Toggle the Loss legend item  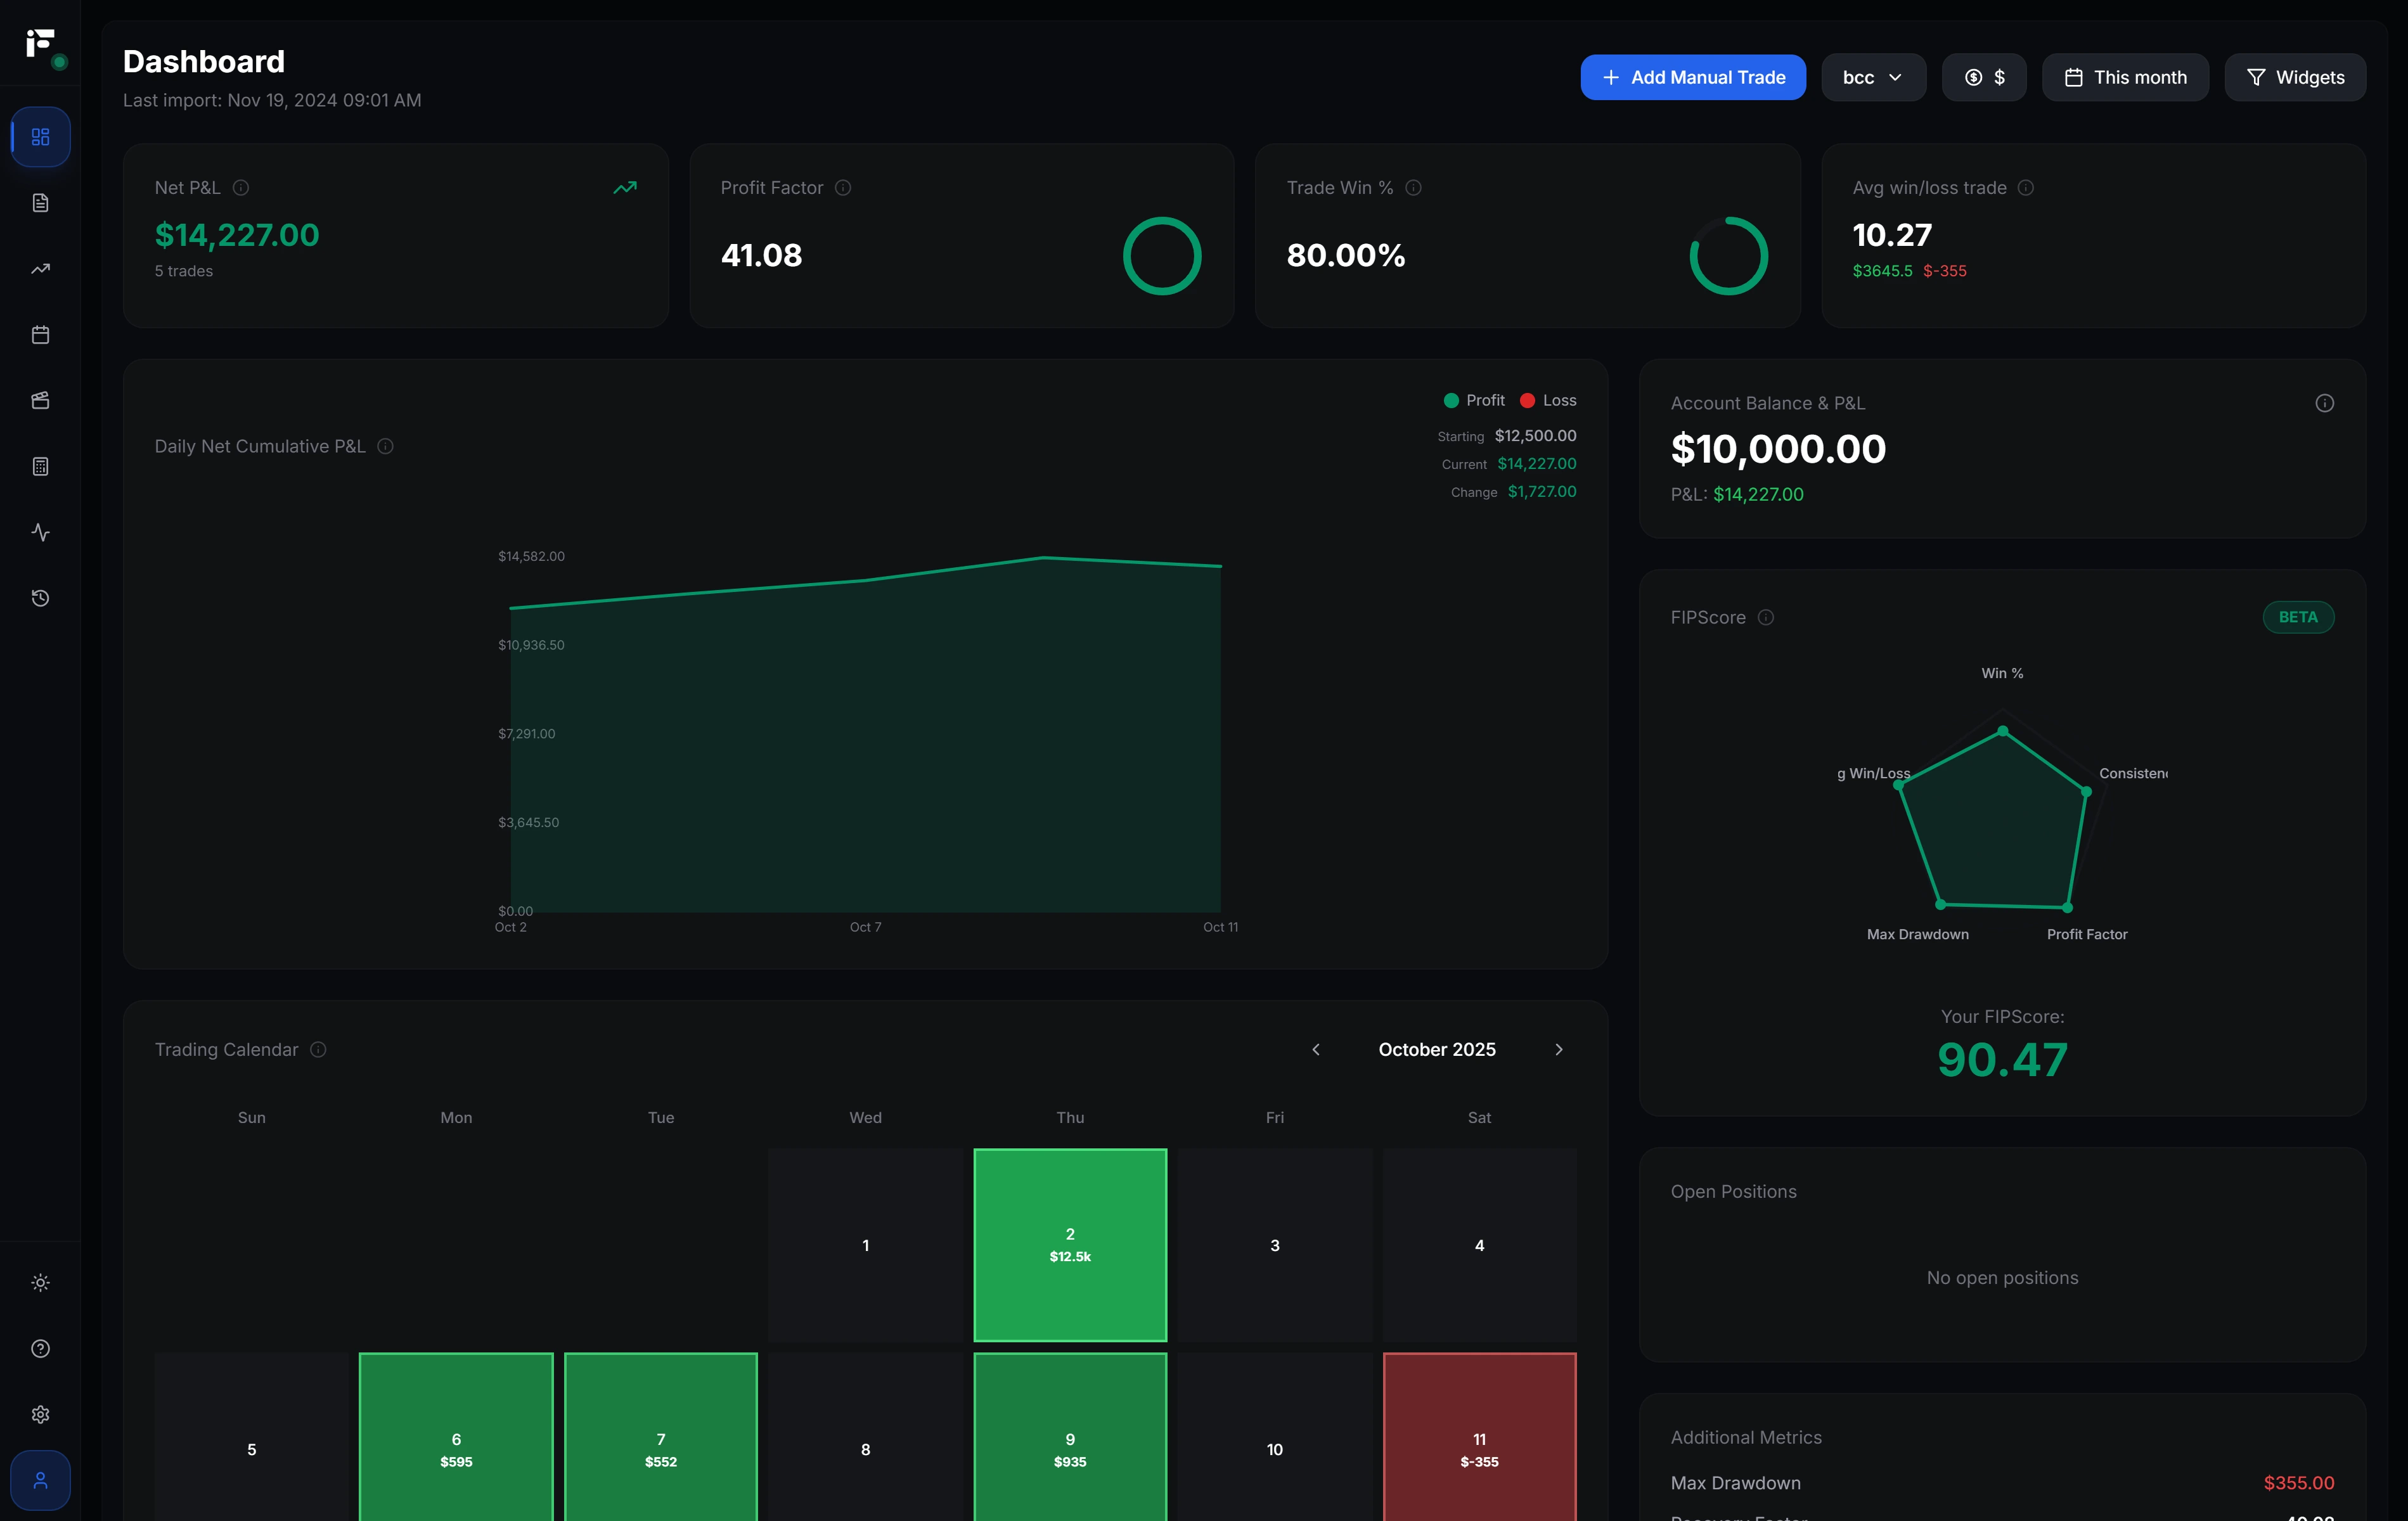[1548, 400]
